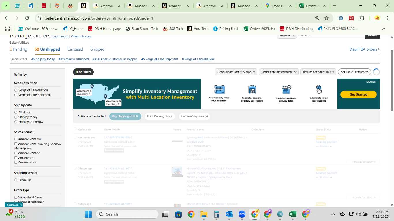Click the browser address bar URL

tap(99, 18)
